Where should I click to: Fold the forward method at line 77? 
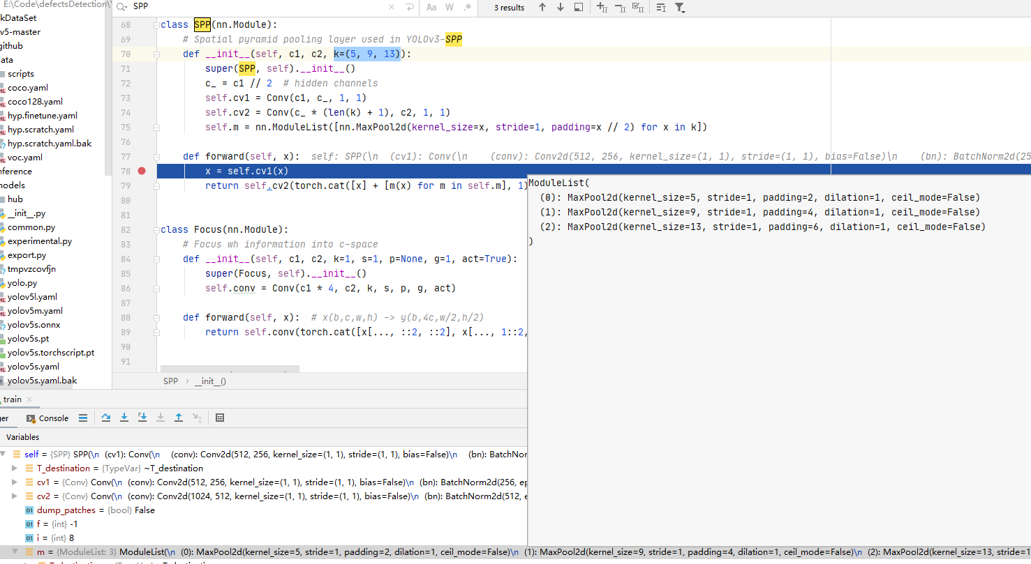click(x=156, y=156)
